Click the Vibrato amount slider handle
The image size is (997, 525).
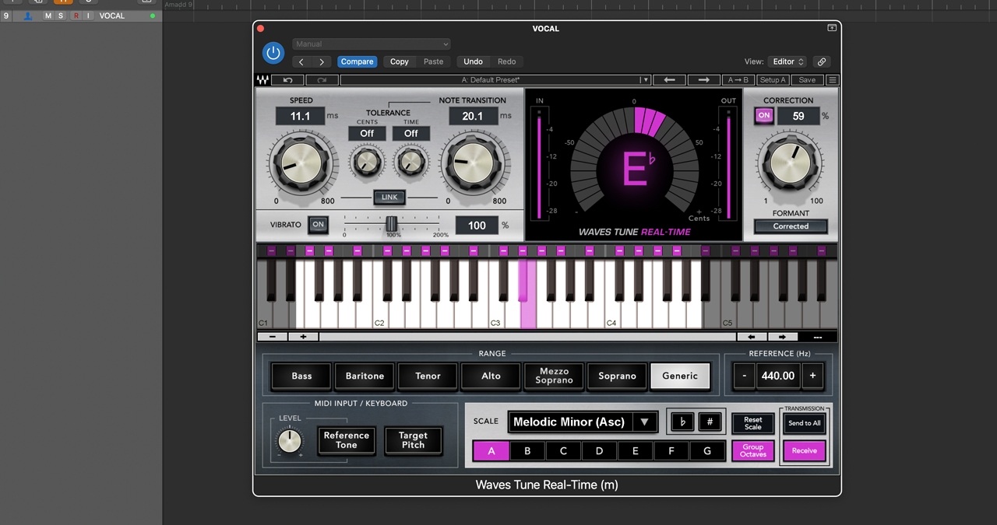[392, 224]
